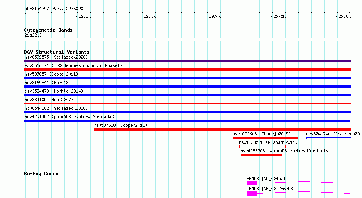This screenshot has width=362, height=198.
Task: Click the nsv4283708 (gnomADStructuralVariants) label
Action: (286, 151)
